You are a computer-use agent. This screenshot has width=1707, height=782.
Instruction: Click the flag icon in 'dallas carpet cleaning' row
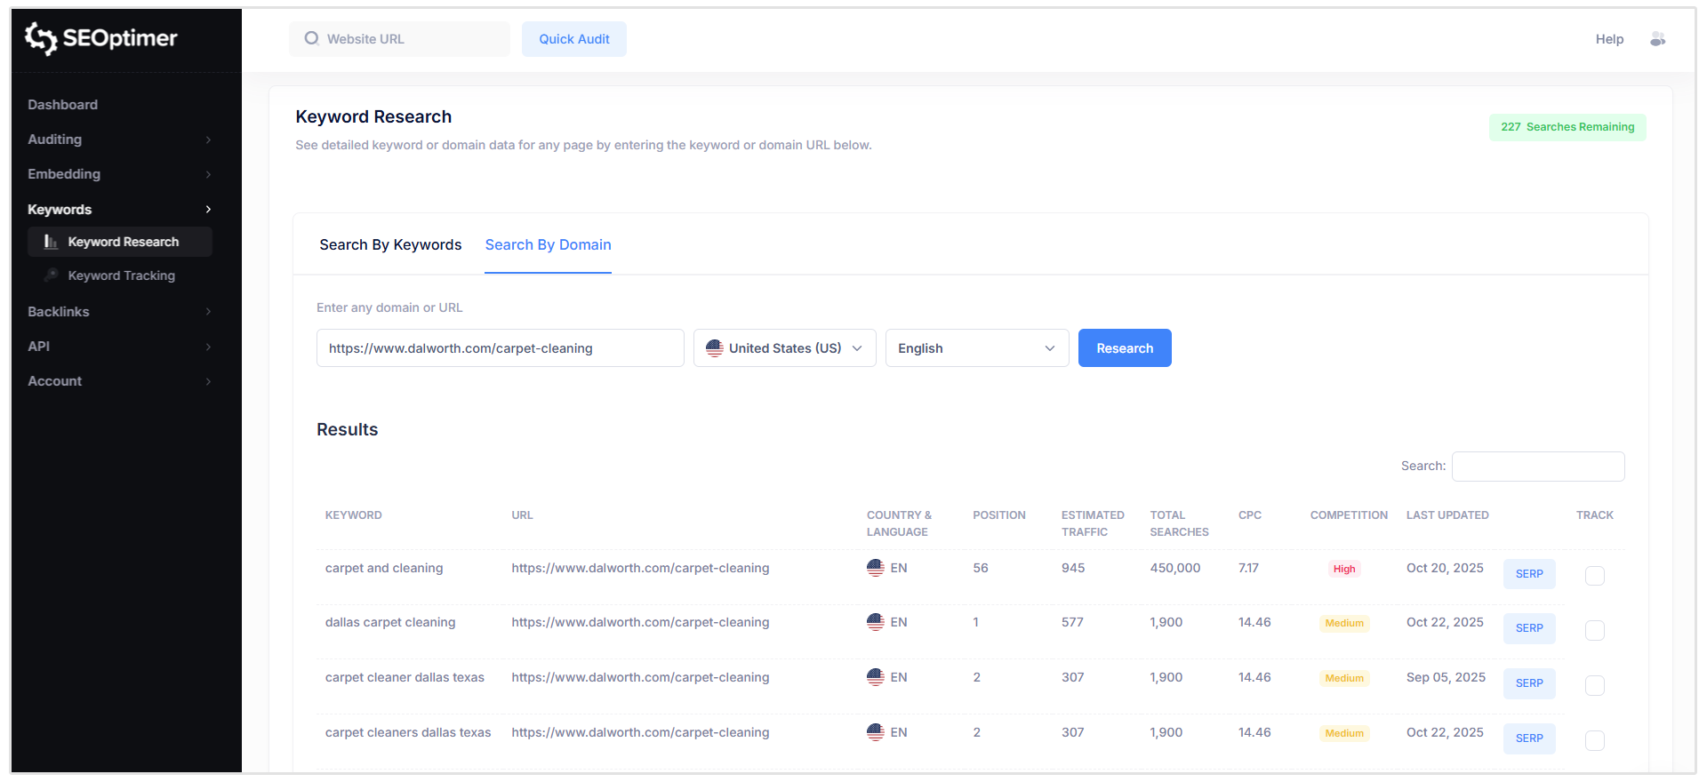click(x=875, y=622)
